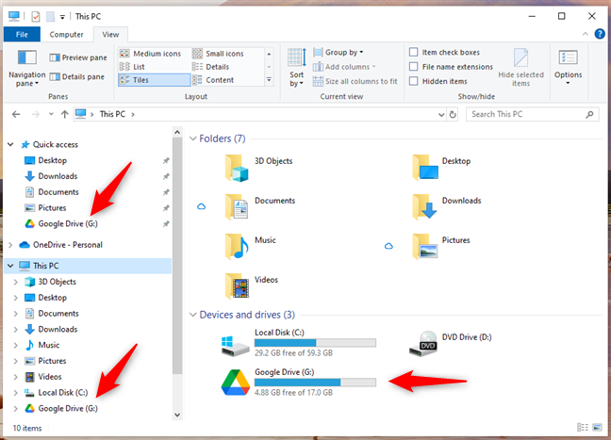
Task: Collapse the This PC tree node
Action: (10, 266)
